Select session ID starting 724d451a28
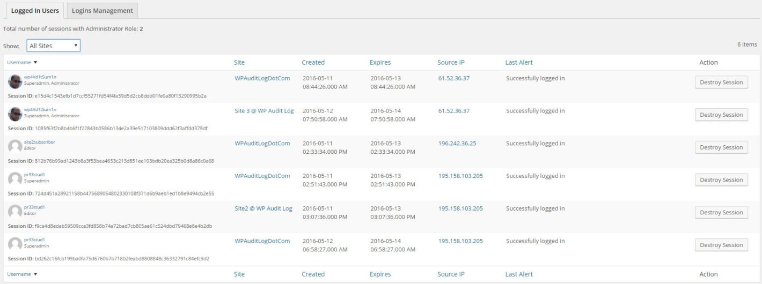This screenshot has width=762, height=284. coord(124,193)
